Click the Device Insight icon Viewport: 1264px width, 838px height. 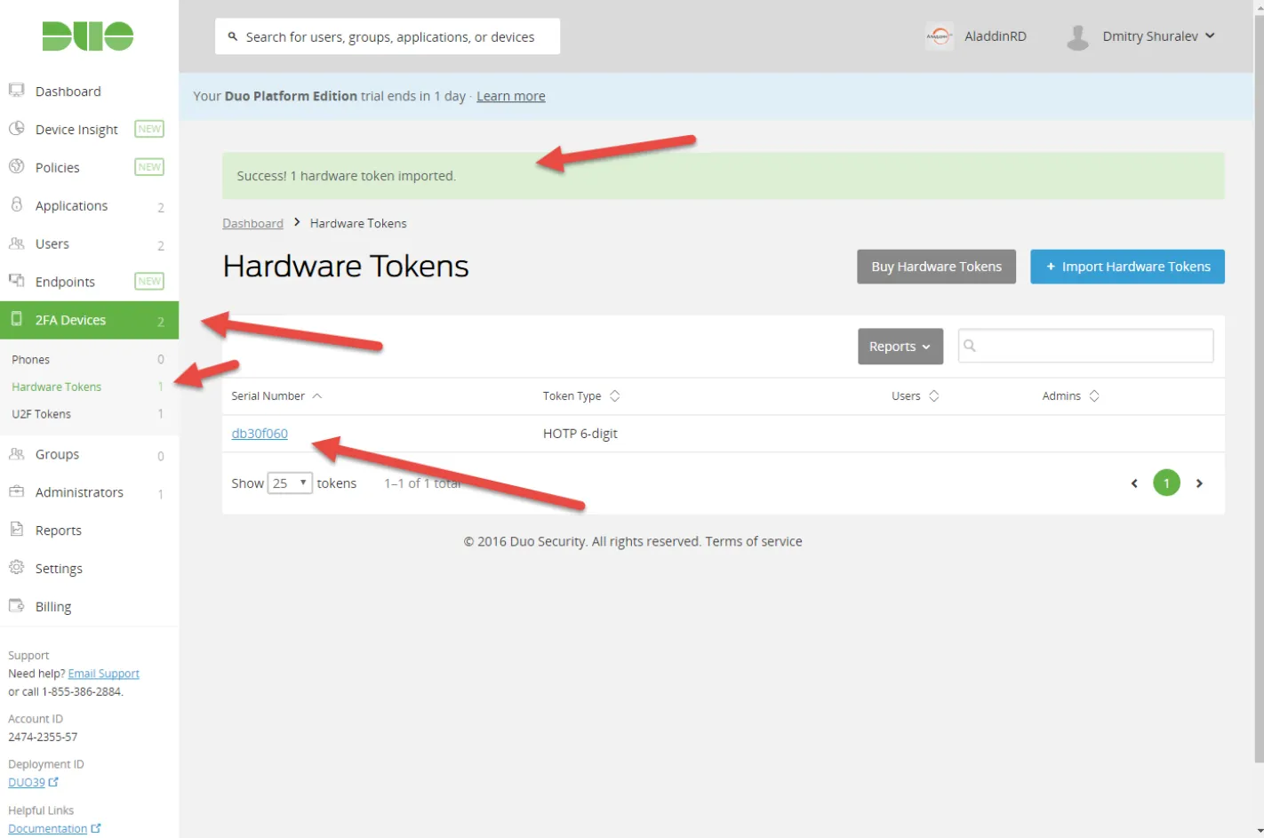click(16, 129)
